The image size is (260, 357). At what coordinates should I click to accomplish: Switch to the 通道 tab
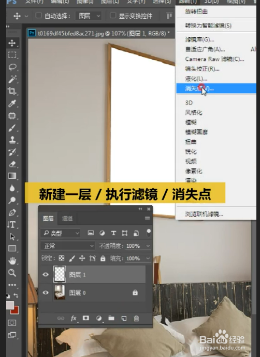[67, 218]
